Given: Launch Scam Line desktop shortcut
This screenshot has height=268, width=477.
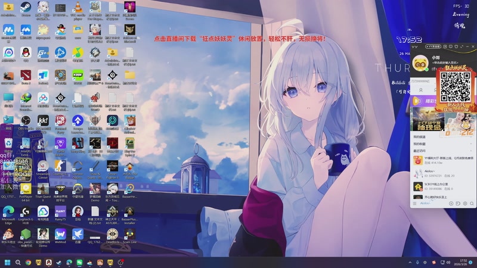Looking at the screenshot, I should [x=130, y=236].
